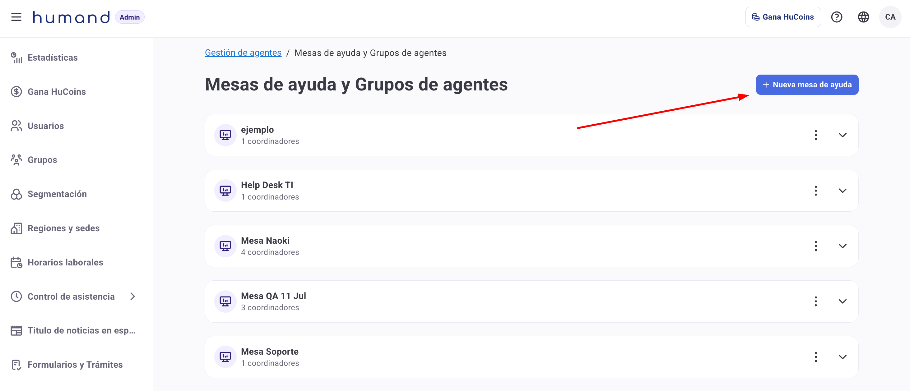Viewport: 910px width, 391px height.
Task: Open options menu for Mesa Soporte
Action: pos(816,357)
